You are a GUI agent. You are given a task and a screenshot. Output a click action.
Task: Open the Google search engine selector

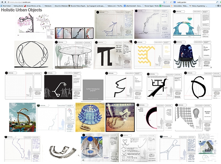point(175,2)
